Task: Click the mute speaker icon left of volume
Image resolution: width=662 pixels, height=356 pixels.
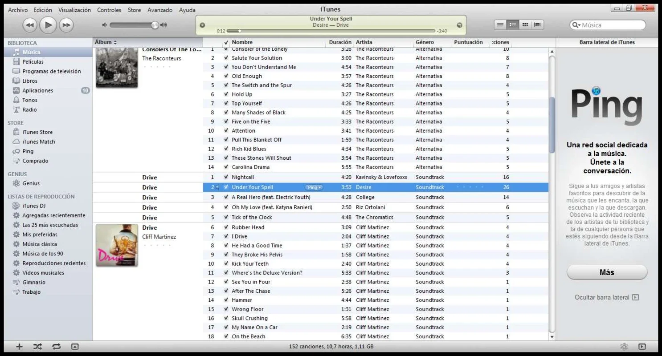Action: (105, 25)
